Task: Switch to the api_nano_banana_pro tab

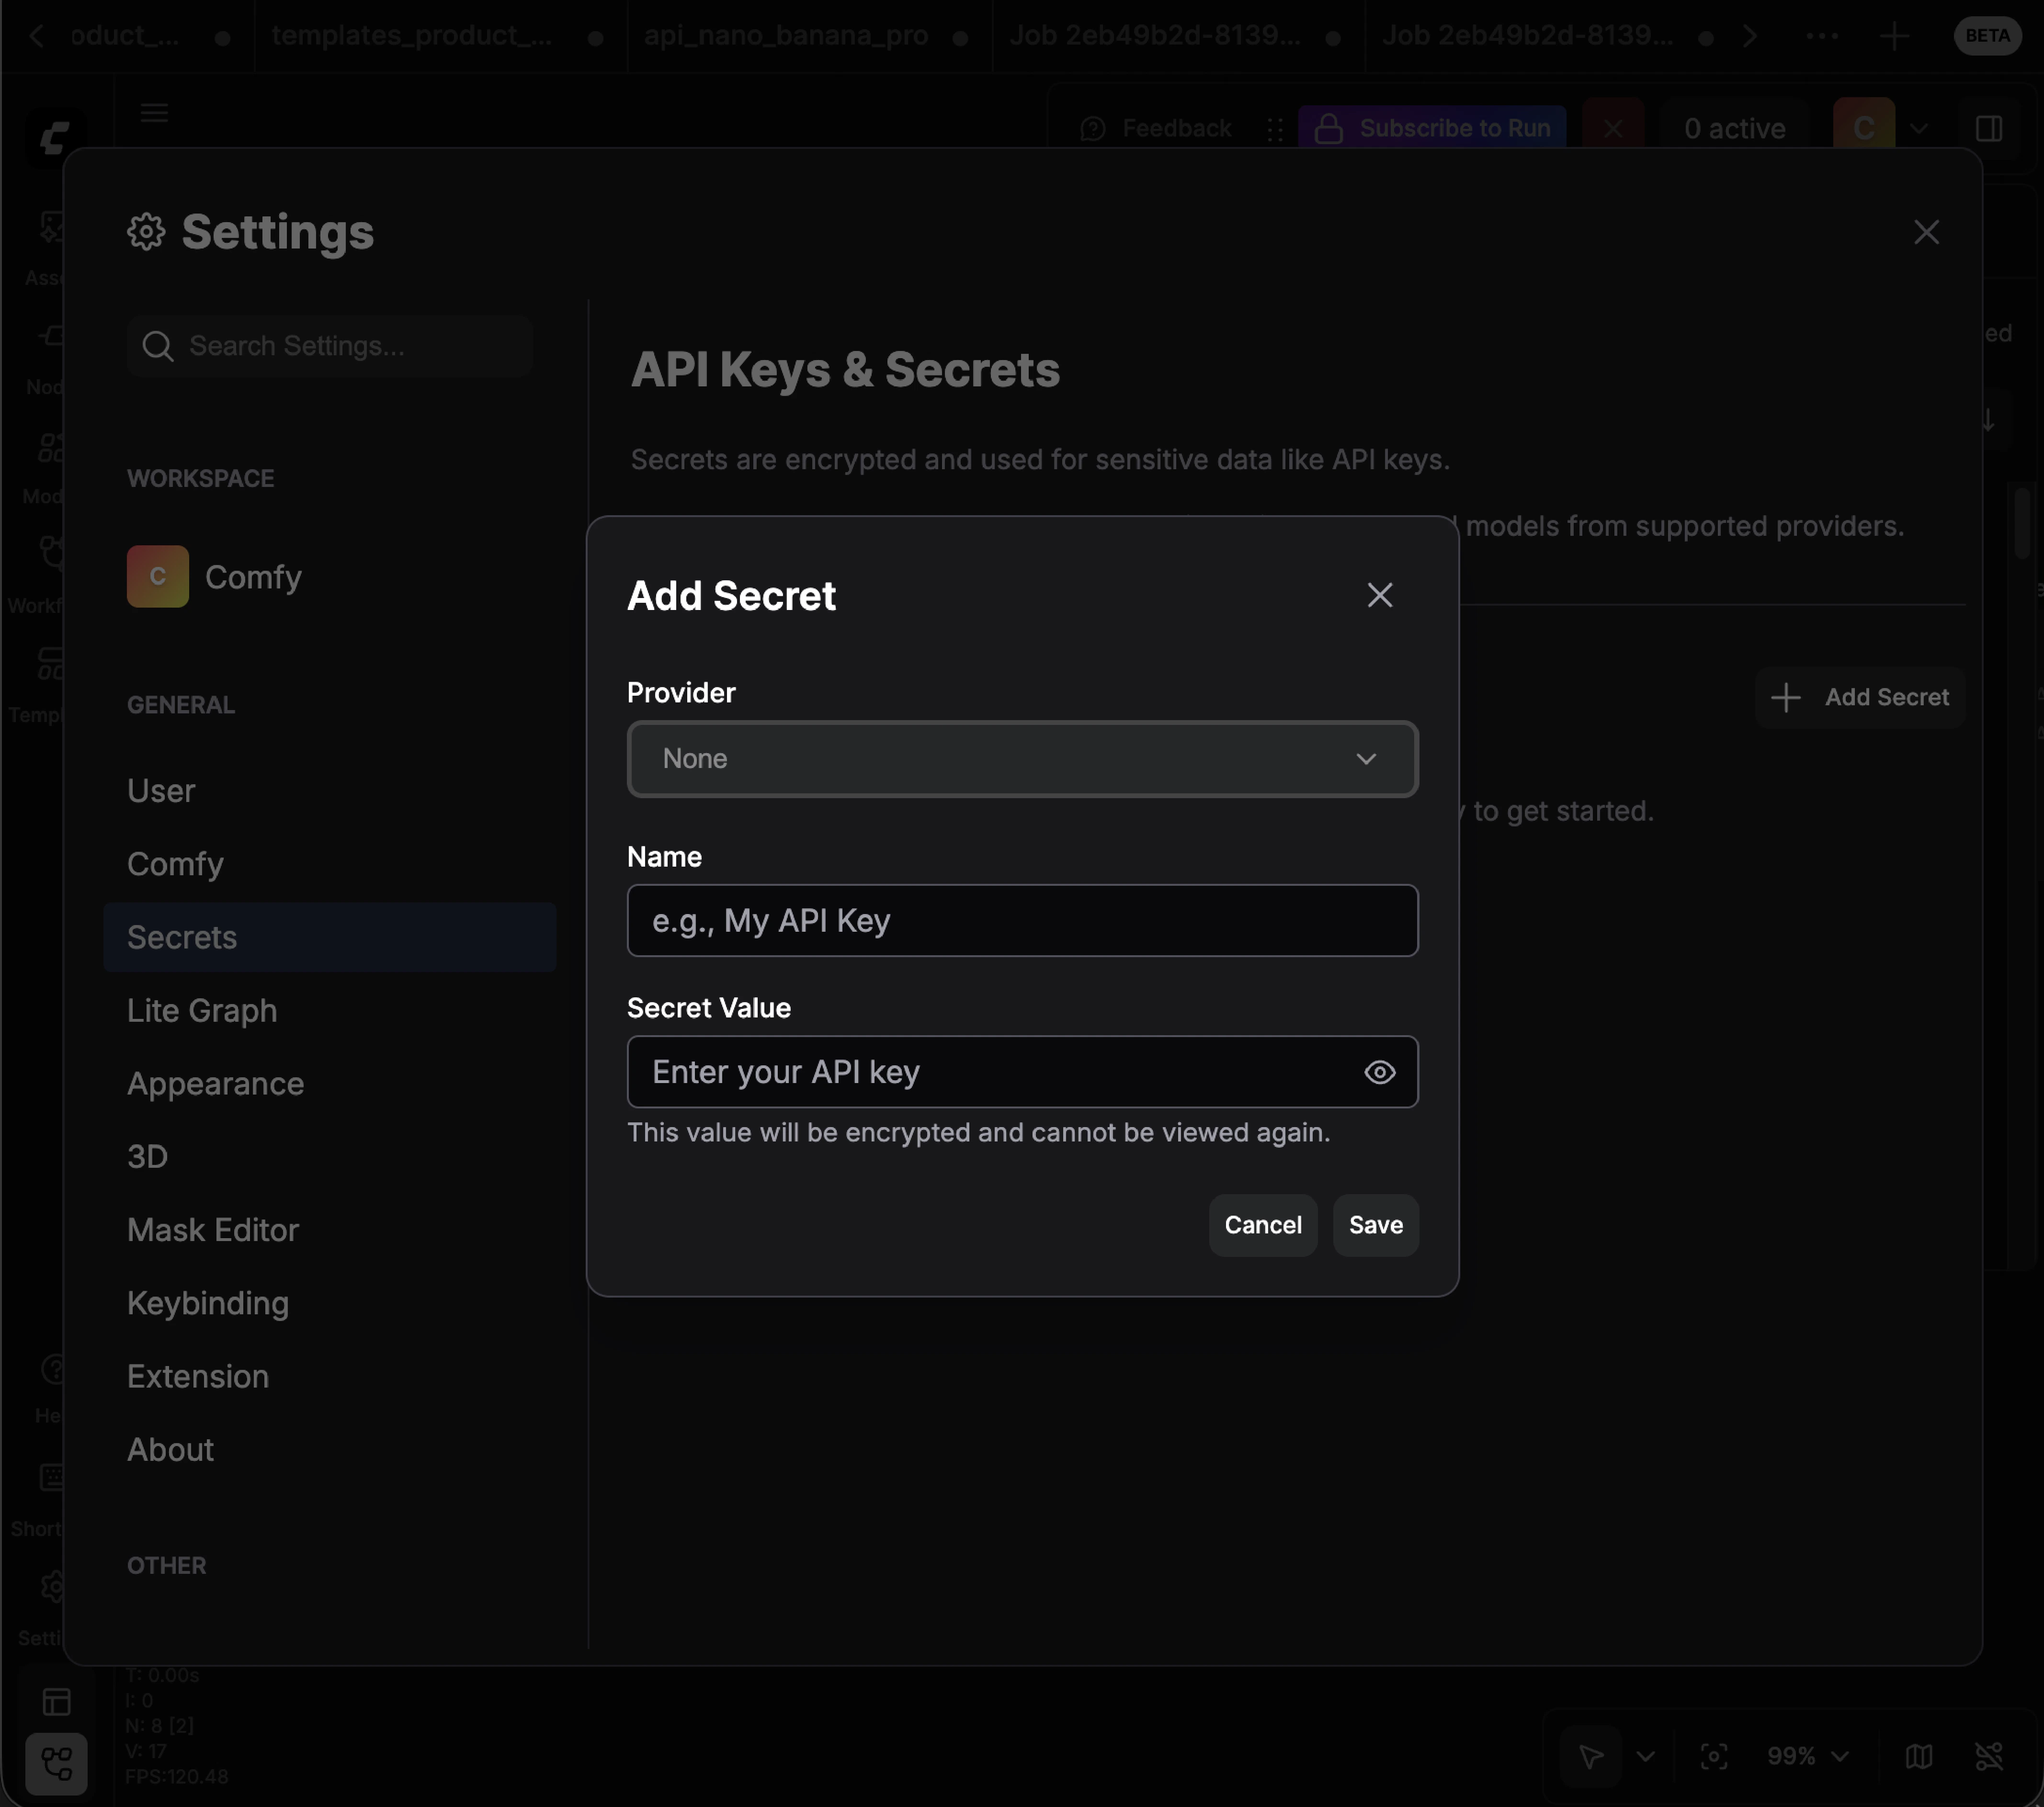Action: (x=786, y=35)
